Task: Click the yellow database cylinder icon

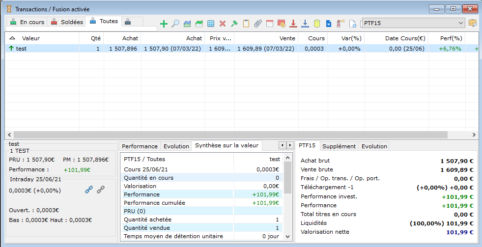Action: [x=317, y=24]
